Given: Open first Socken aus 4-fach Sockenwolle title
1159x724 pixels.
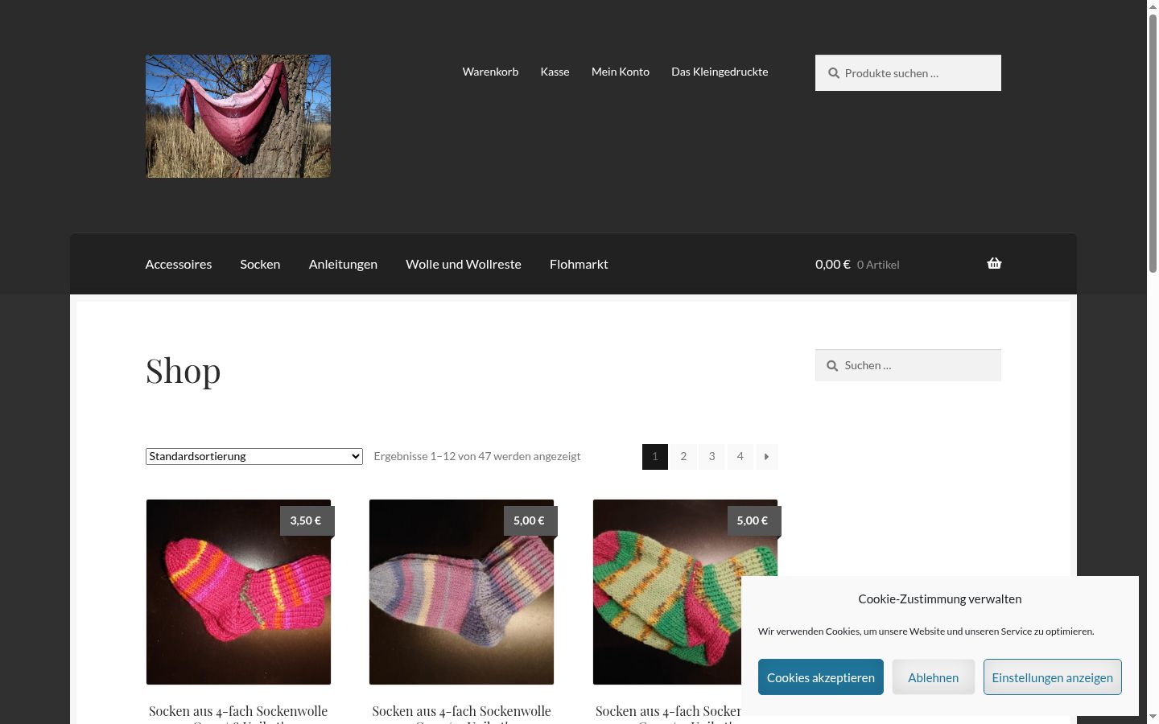Looking at the screenshot, I should tap(238, 713).
